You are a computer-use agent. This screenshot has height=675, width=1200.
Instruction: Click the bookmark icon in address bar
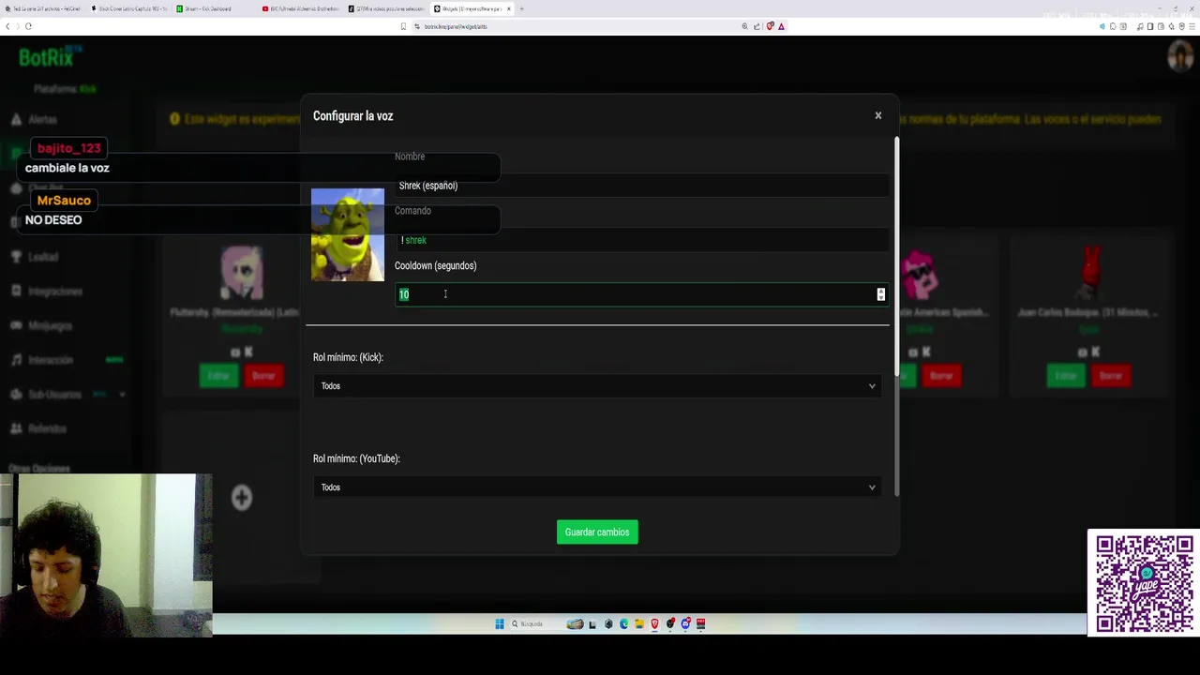click(x=403, y=26)
